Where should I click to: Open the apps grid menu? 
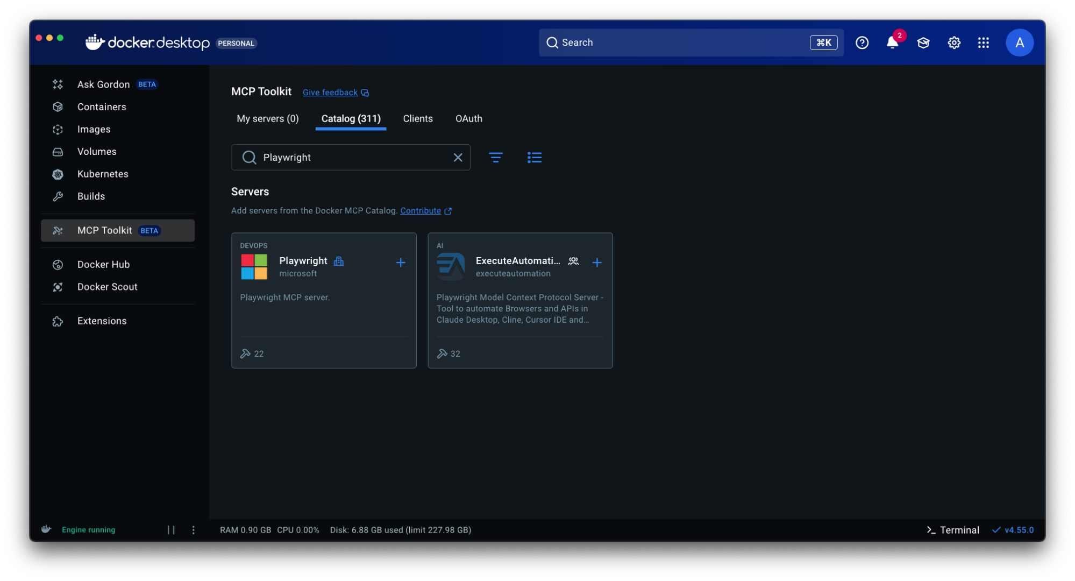point(983,42)
